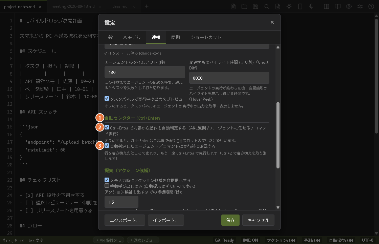379x244 pixels.
Task: Click line number 22 in the gutter
Action: tap(10, 180)
